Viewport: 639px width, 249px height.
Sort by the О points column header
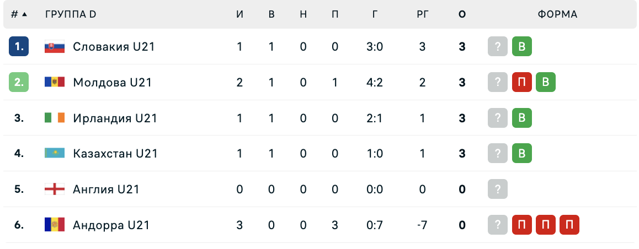(x=462, y=14)
